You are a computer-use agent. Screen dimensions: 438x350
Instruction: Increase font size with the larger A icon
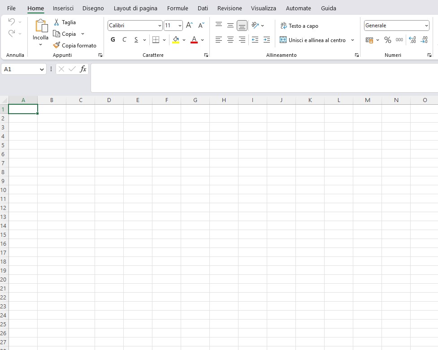[189, 26]
